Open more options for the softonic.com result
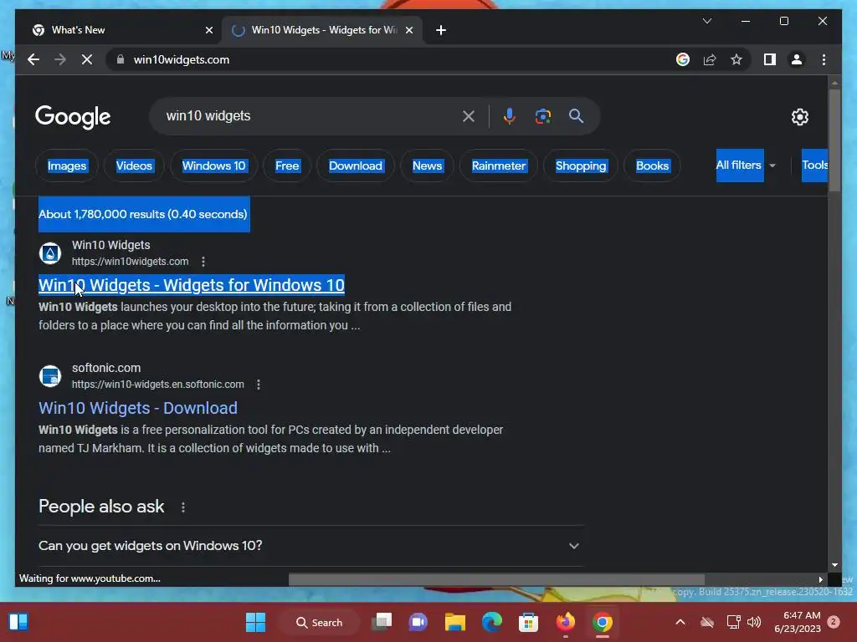Screen dimensions: 857x642 [259, 385]
